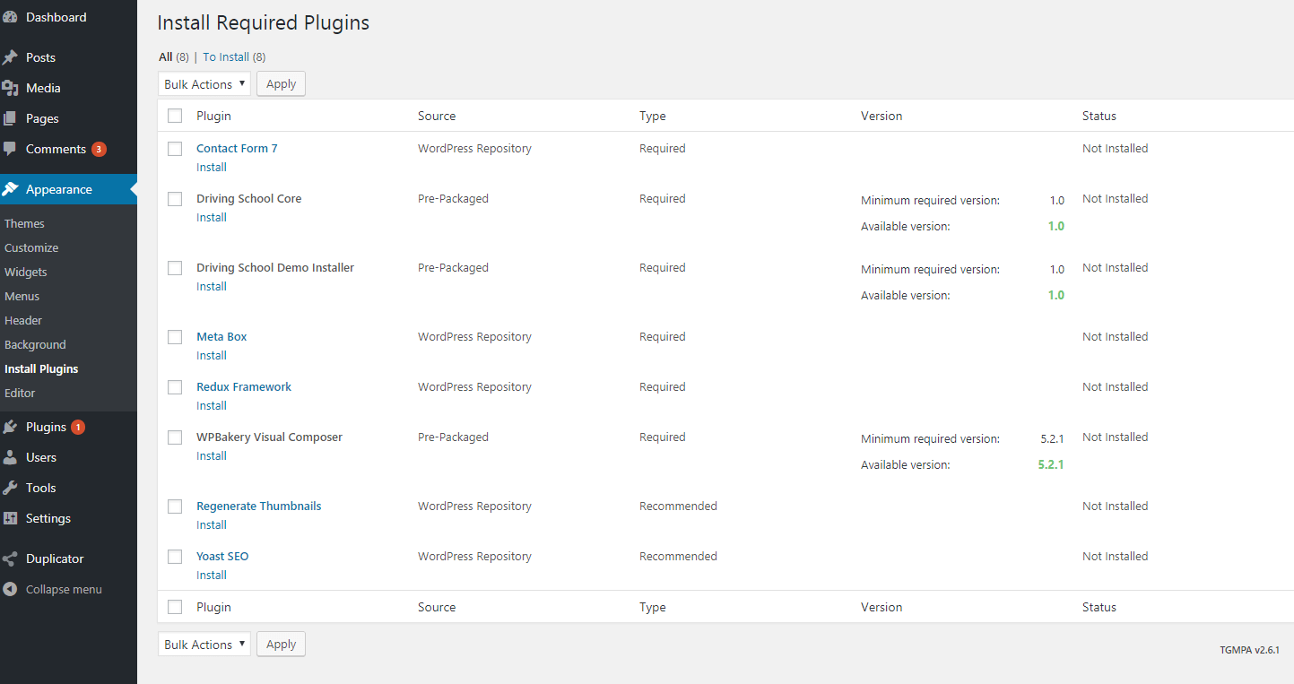Screen dimensions: 1294x684
Task: Open the Meta Box plugin link
Action: tap(221, 337)
